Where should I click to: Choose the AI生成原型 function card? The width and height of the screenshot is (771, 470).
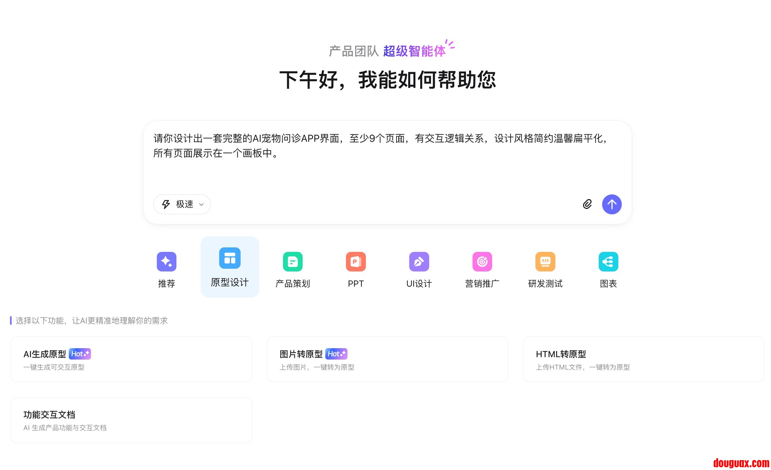[131, 359]
